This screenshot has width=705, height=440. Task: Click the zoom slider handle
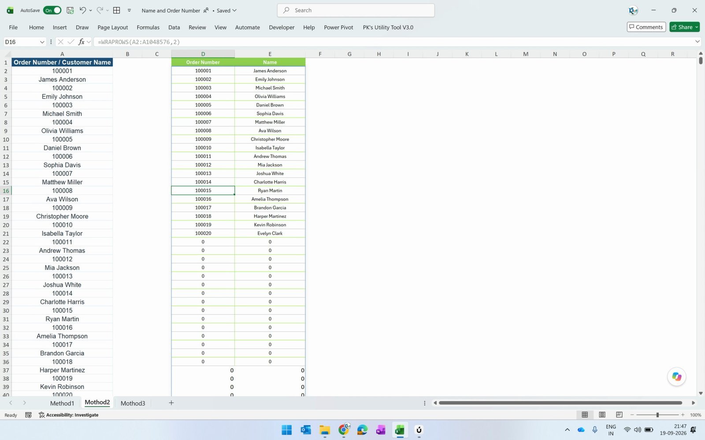657,415
